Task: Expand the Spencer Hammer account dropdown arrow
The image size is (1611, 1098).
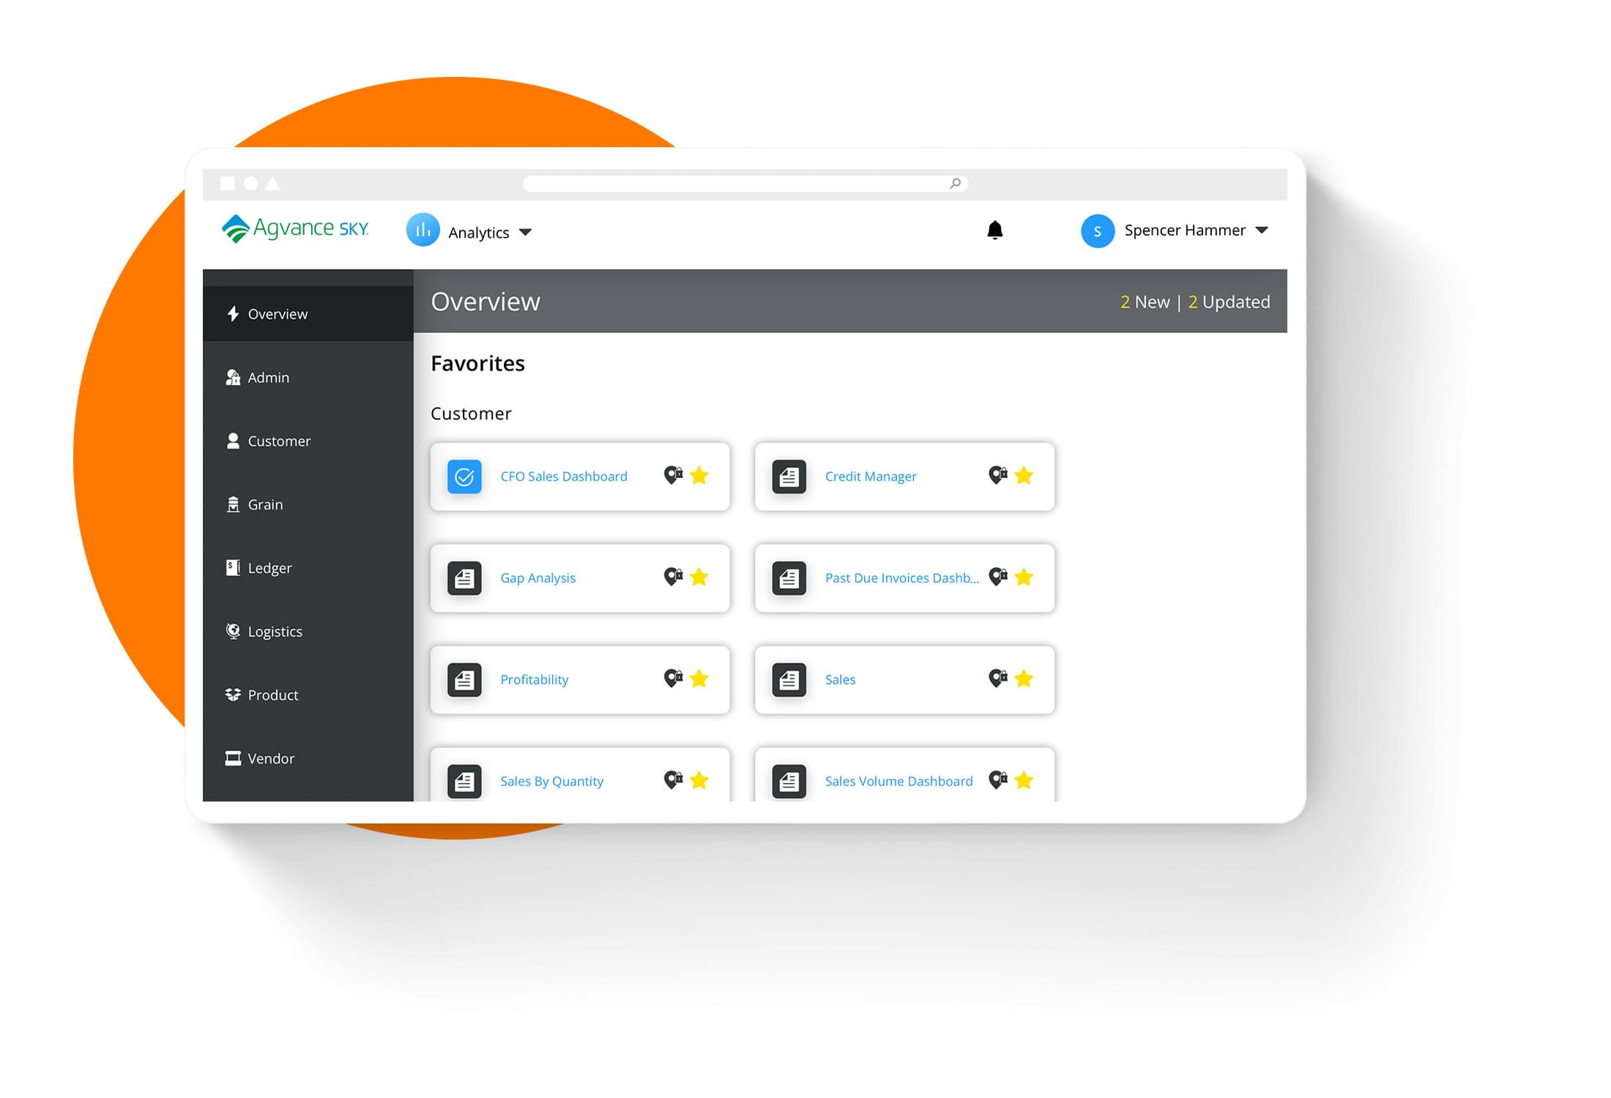Action: (1262, 231)
